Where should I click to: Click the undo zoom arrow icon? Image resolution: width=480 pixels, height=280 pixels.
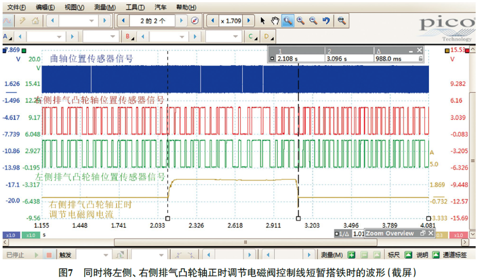(x=326, y=21)
